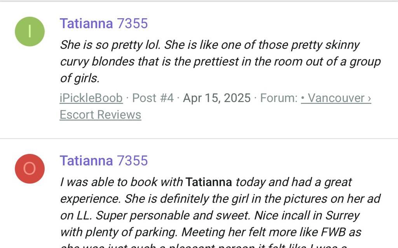Click the "Post #4" label
Image resolution: width=398 pixels, height=248 pixels.
pos(153,98)
